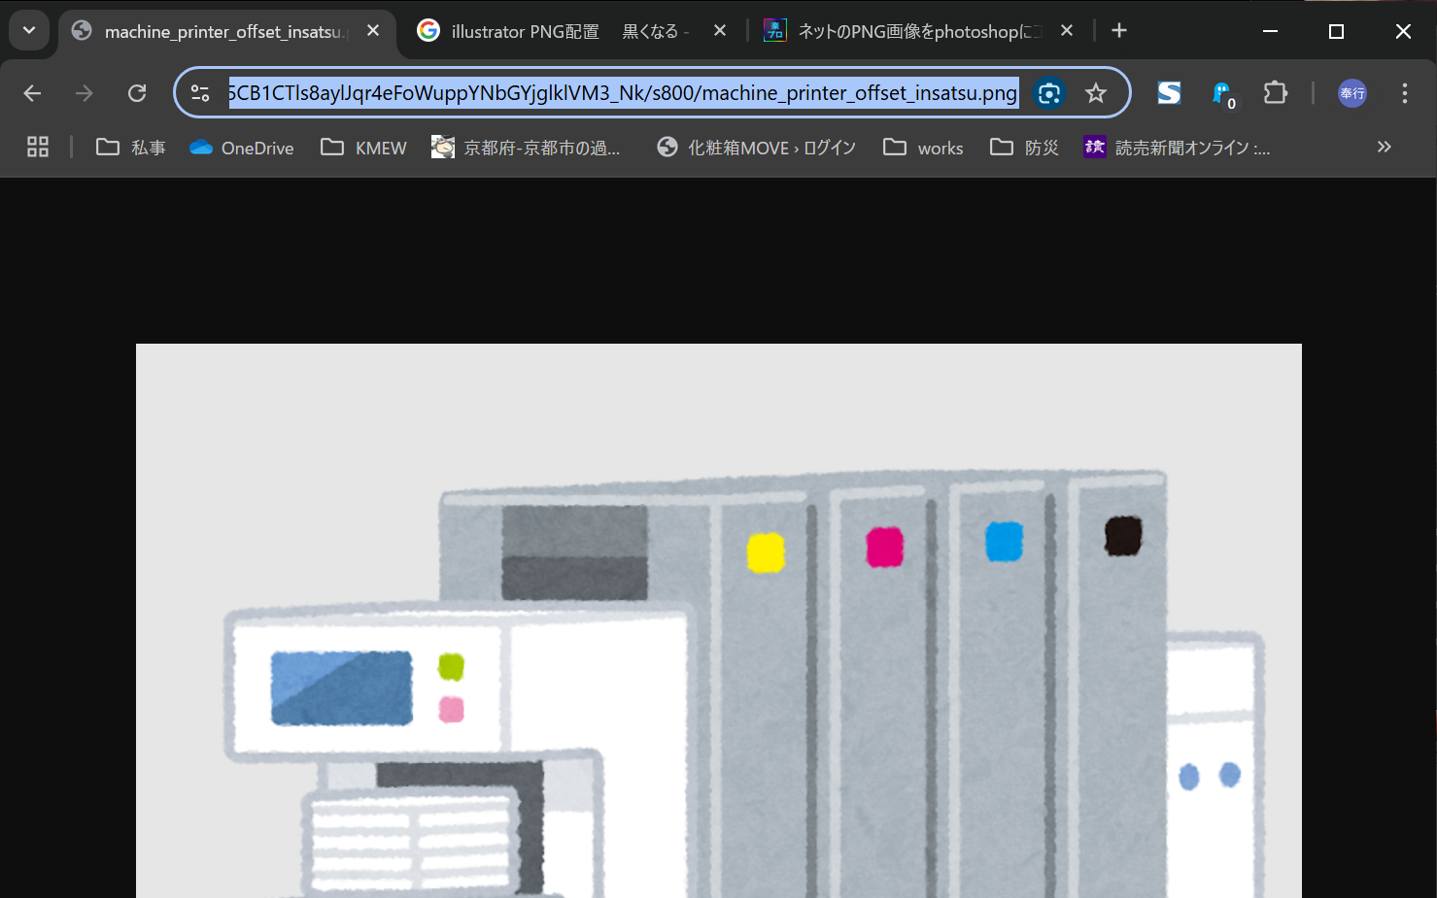Open the apps grid shortcut
1437x898 pixels.
pos(38,148)
